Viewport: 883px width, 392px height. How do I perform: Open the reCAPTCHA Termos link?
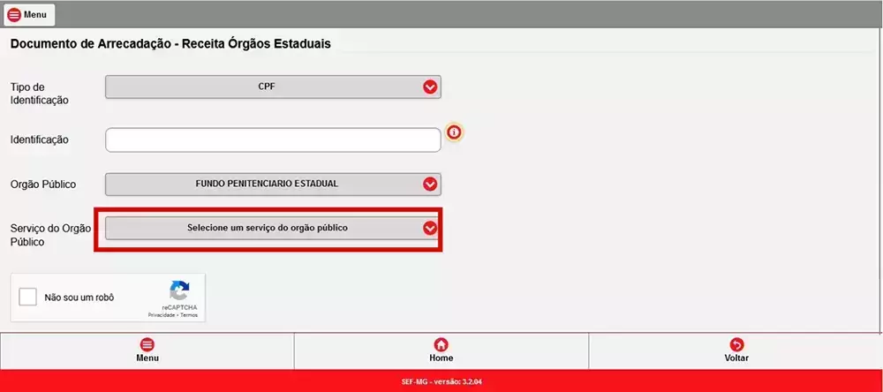(x=189, y=314)
